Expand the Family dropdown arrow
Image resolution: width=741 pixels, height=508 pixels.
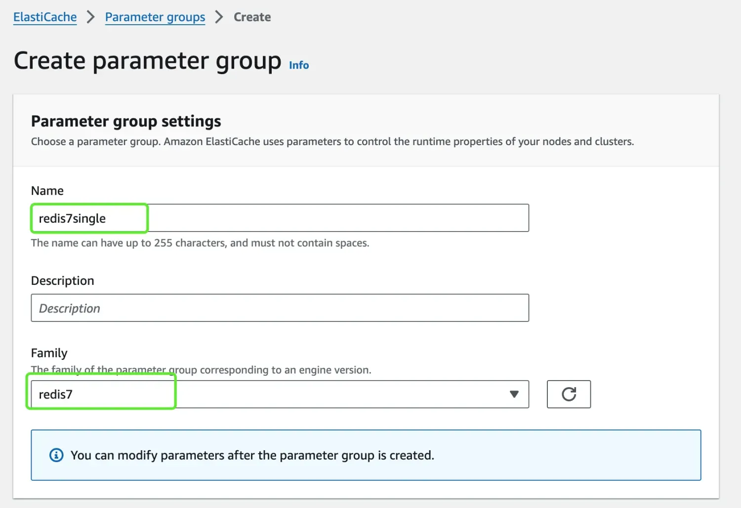click(514, 394)
